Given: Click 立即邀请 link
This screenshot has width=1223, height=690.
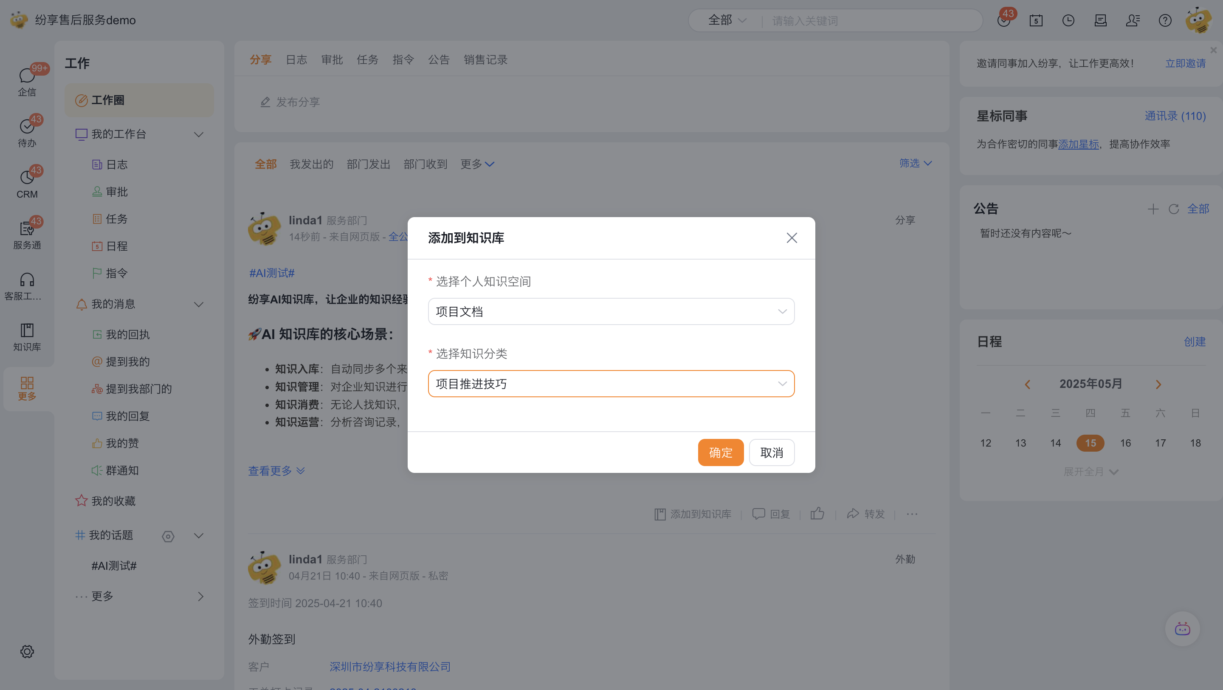Looking at the screenshot, I should click(1185, 63).
